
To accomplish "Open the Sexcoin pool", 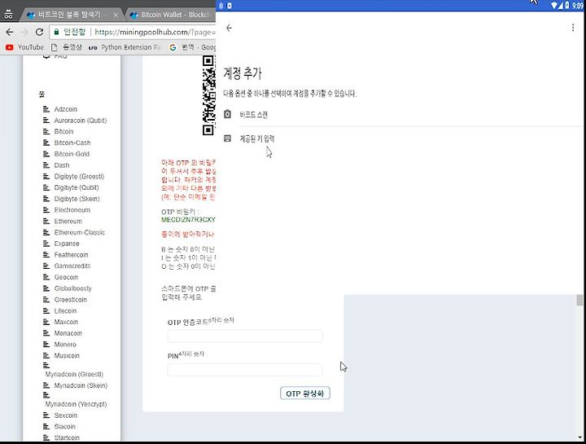I will [65, 415].
